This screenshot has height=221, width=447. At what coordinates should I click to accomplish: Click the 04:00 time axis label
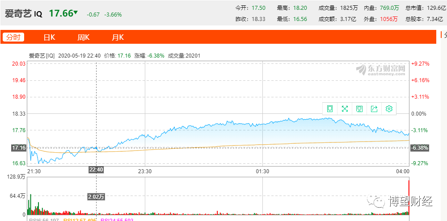[404, 171]
